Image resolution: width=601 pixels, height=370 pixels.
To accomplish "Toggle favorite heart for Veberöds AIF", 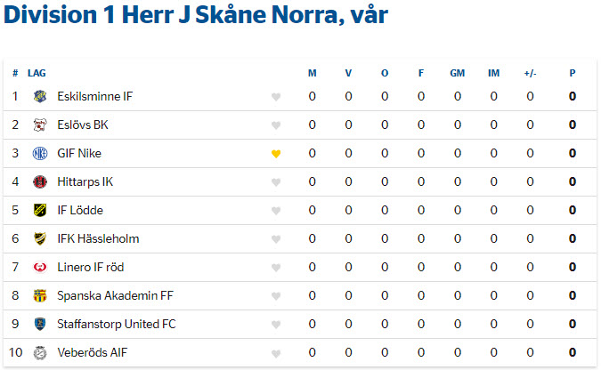I will 276,353.
